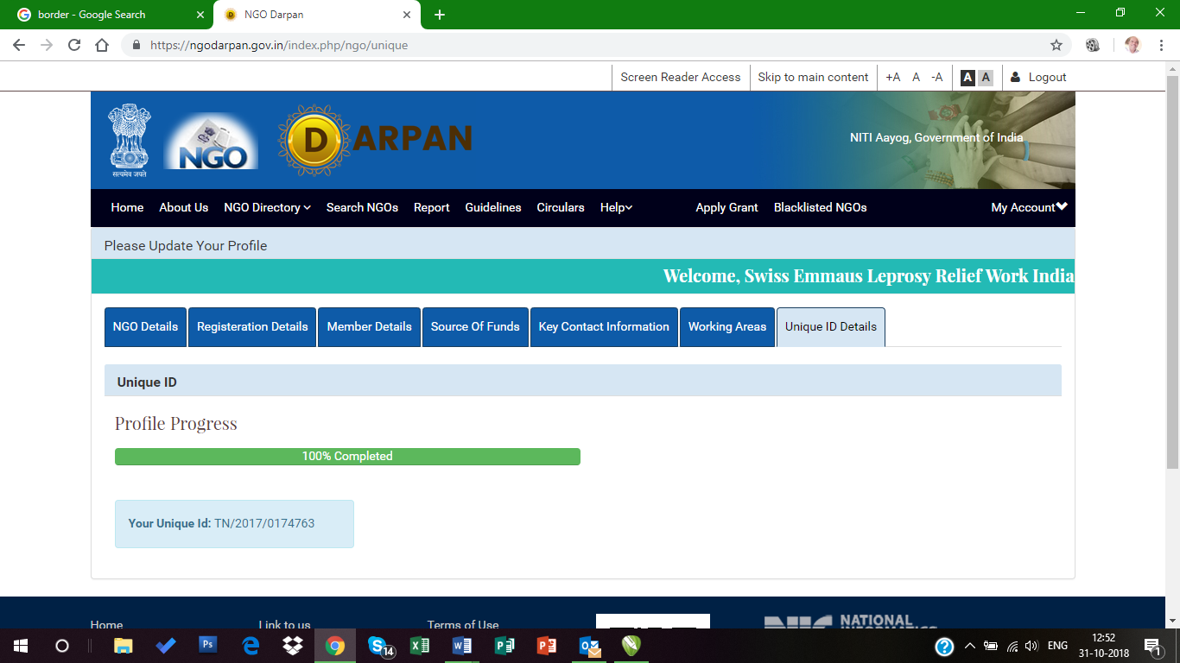
Task: Select the grey standard A theme
Action: (x=986, y=78)
